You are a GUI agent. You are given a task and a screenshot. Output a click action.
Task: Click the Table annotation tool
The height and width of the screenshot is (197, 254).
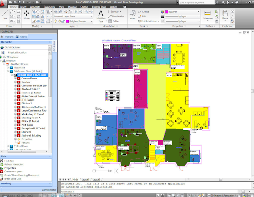click(113, 21)
